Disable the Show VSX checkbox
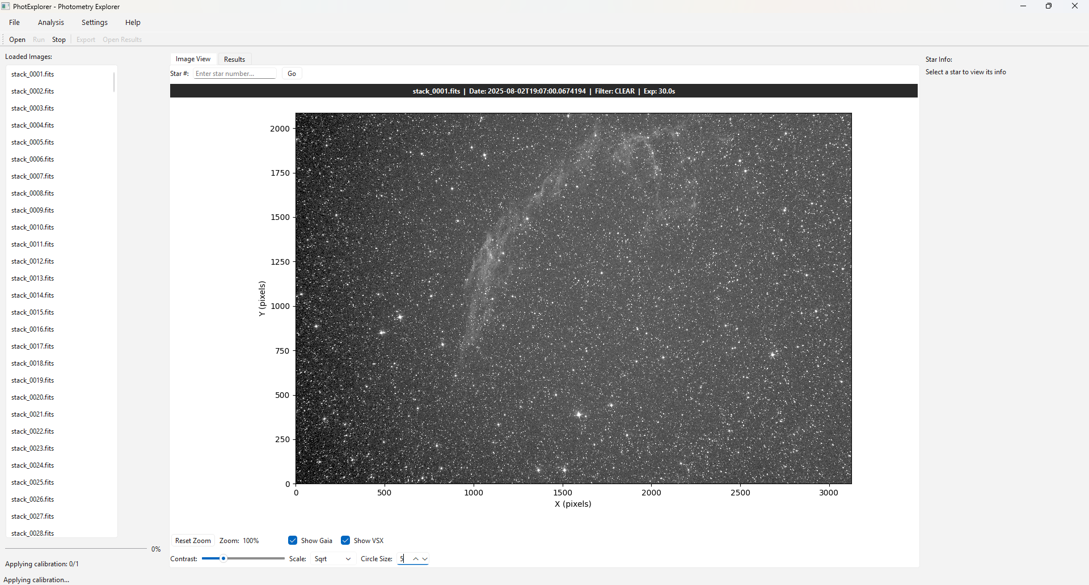This screenshot has width=1089, height=585. (x=345, y=540)
